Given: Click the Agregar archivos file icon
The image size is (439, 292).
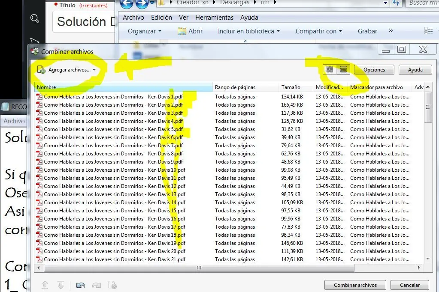Looking at the screenshot, I should (x=41, y=70).
